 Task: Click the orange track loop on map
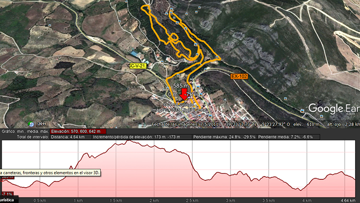click(175, 37)
